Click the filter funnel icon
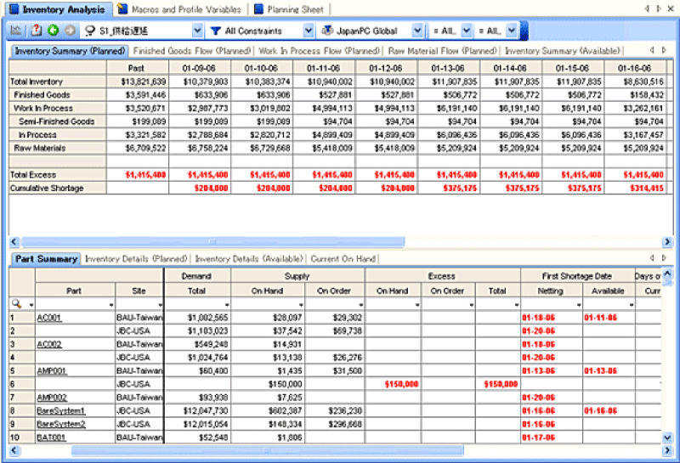The image size is (680, 463). point(215,31)
